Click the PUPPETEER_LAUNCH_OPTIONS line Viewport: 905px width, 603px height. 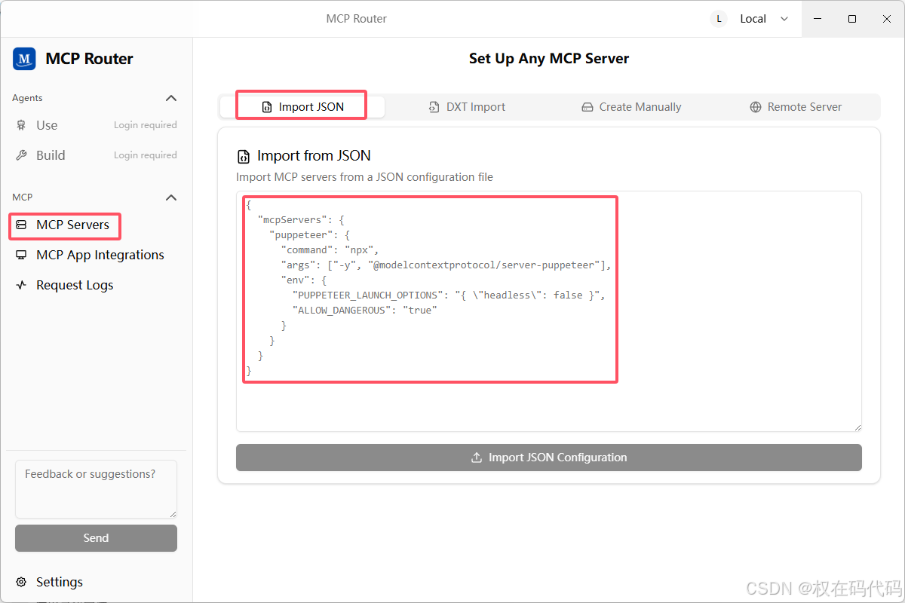coord(449,295)
